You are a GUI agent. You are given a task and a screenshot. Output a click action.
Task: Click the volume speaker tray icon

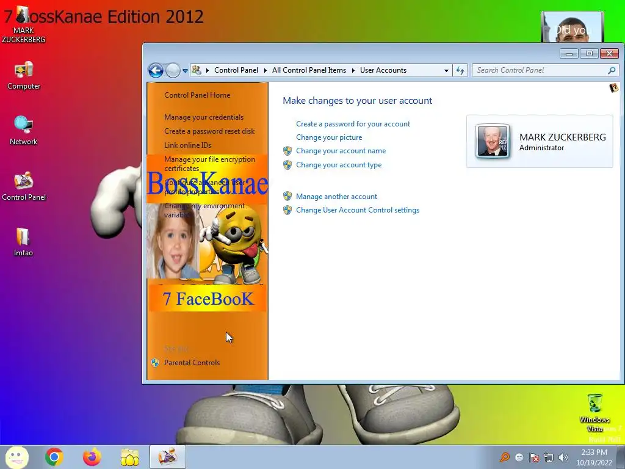pos(563,457)
